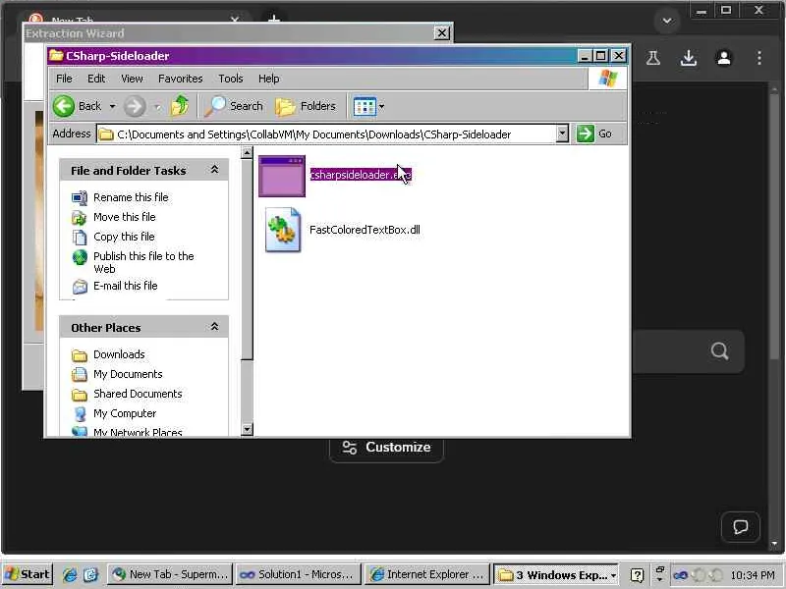
Task: Click the greyed Forward arrow button
Action: click(x=135, y=106)
